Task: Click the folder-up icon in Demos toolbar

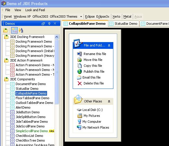Action: pyautogui.click(x=6, y=30)
